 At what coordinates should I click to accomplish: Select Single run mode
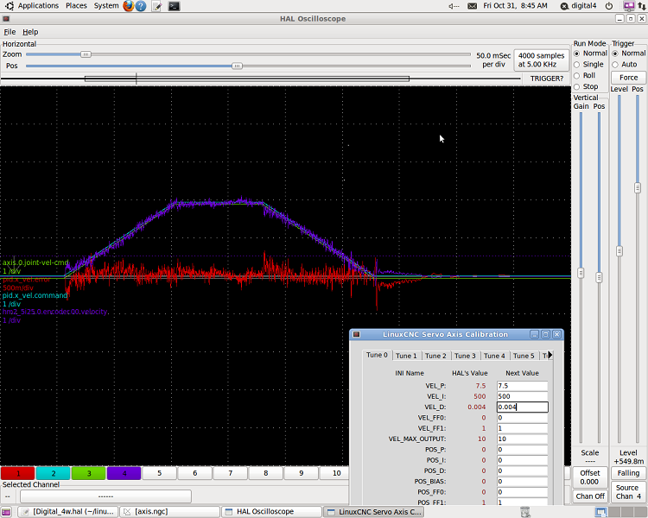point(577,65)
